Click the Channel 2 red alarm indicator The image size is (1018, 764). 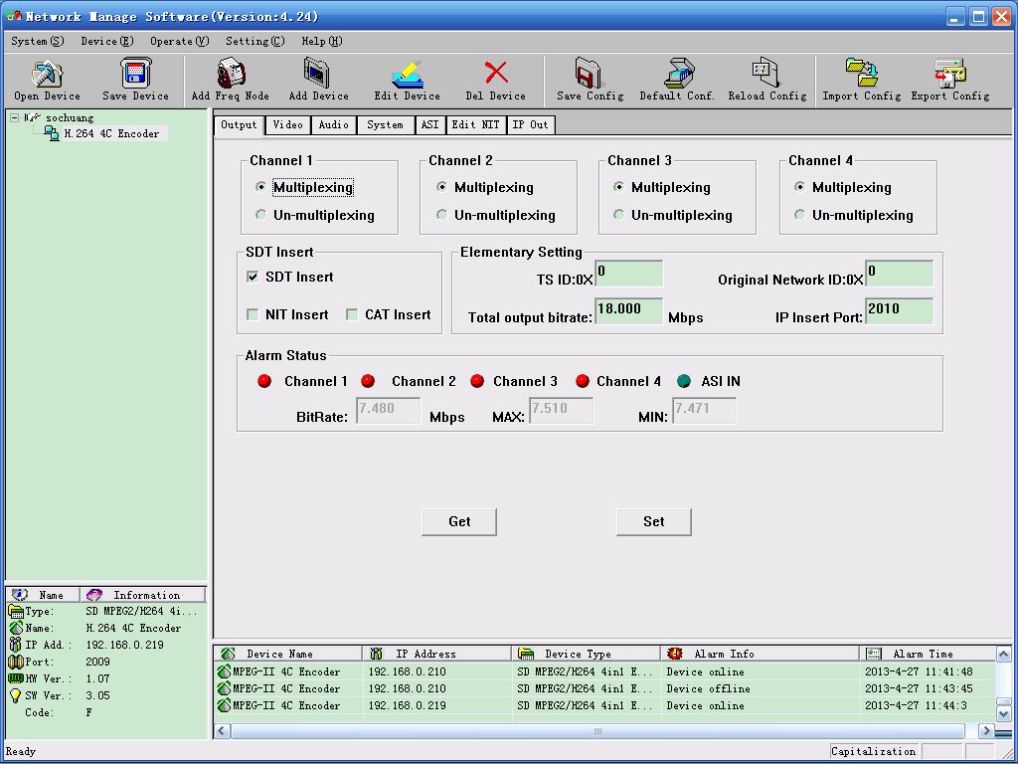coord(368,381)
